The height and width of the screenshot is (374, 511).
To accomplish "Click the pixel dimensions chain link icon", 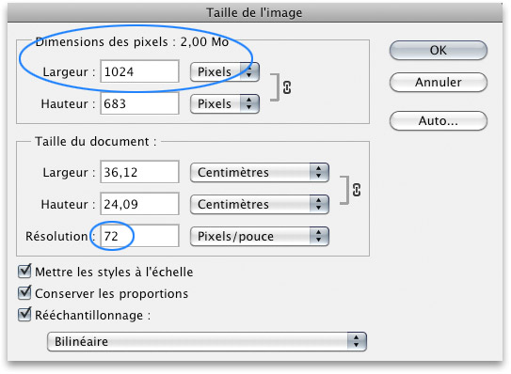I will [287, 87].
